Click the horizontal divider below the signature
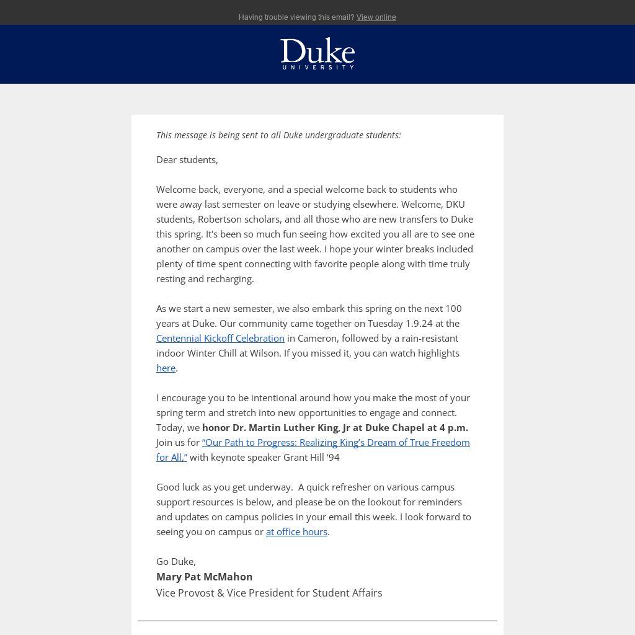This screenshot has height=635, width=635. pyautogui.click(x=317, y=620)
